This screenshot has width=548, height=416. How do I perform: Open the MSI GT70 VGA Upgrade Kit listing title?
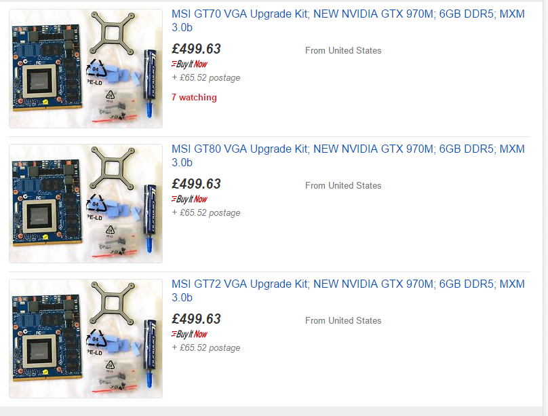(x=348, y=14)
